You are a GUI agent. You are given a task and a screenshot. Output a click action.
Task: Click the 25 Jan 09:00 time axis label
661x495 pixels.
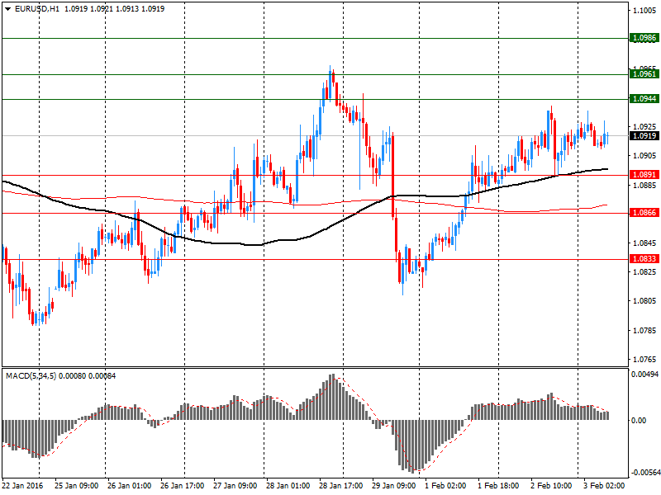[76, 486]
